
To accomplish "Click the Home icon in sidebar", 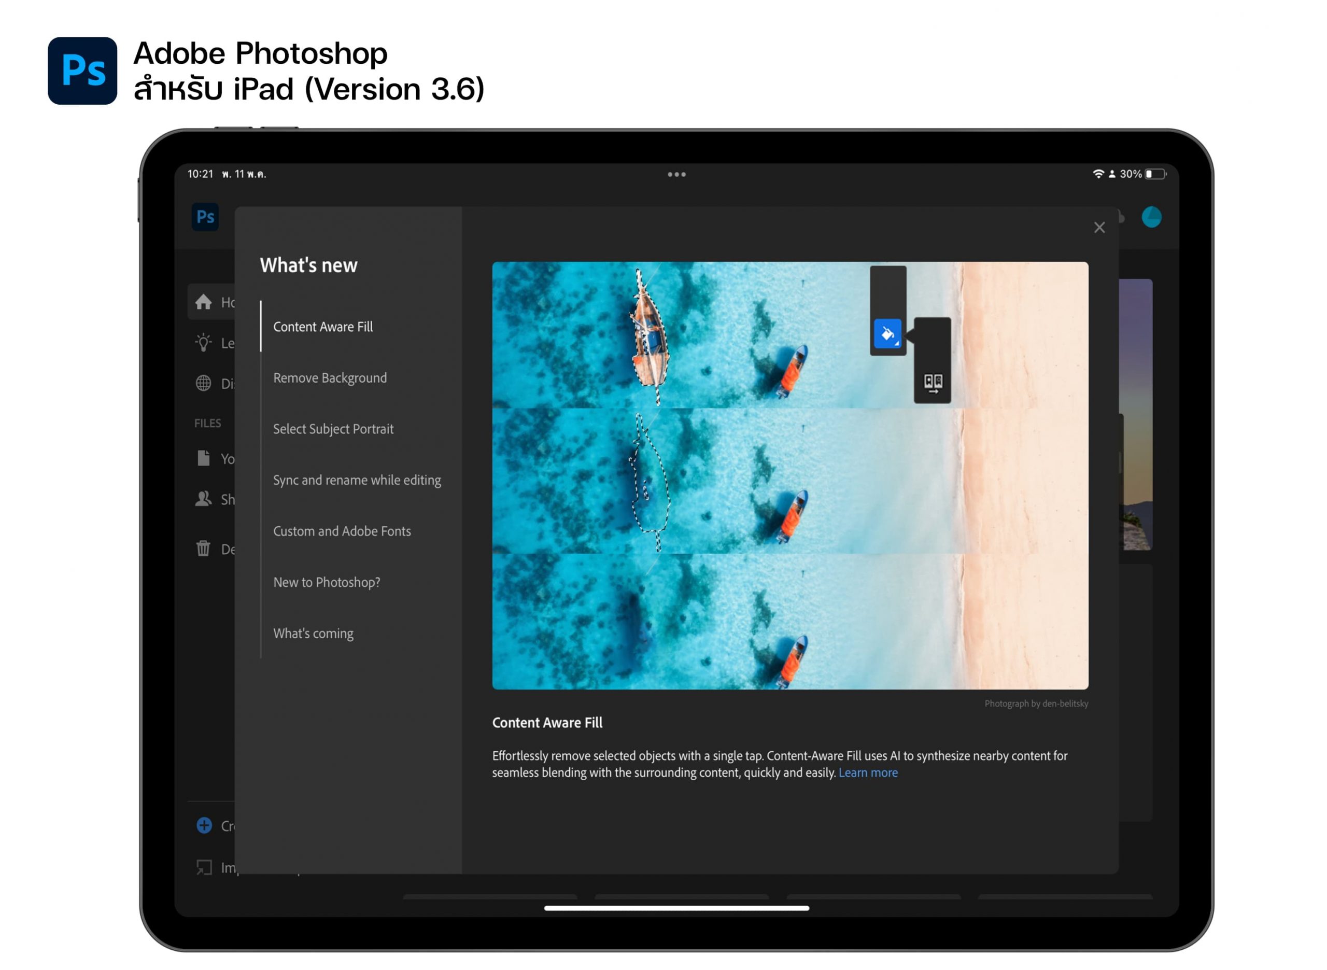I will 203,302.
